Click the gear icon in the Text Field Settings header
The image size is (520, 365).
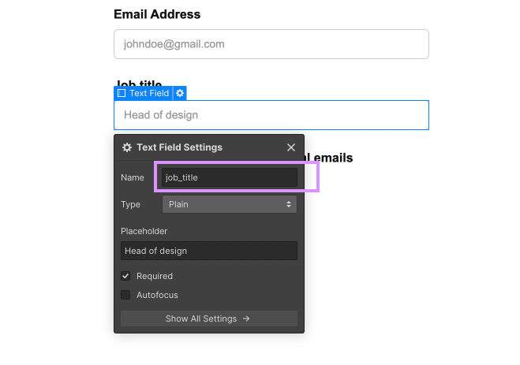click(127, 147)
